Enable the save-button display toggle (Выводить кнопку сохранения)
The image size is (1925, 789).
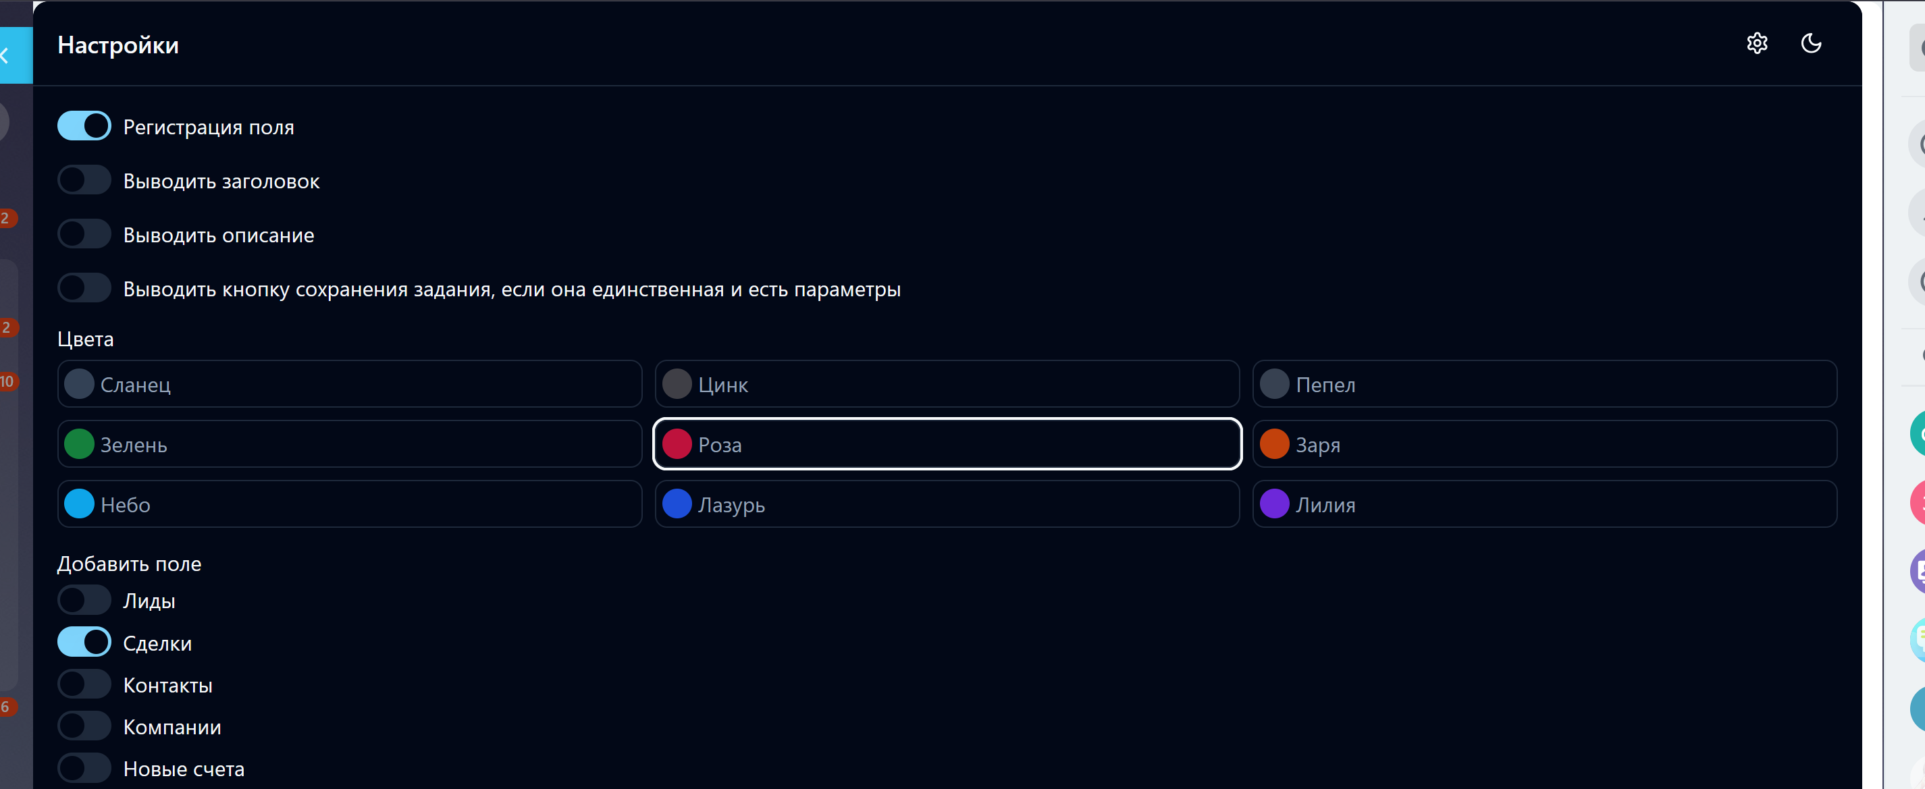(x=84, y=288)
